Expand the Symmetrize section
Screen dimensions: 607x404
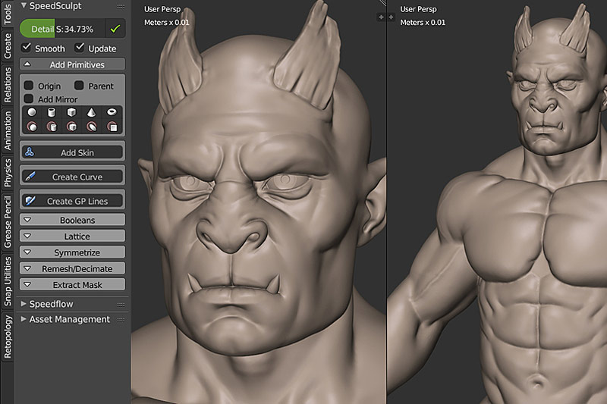point(72,252)
